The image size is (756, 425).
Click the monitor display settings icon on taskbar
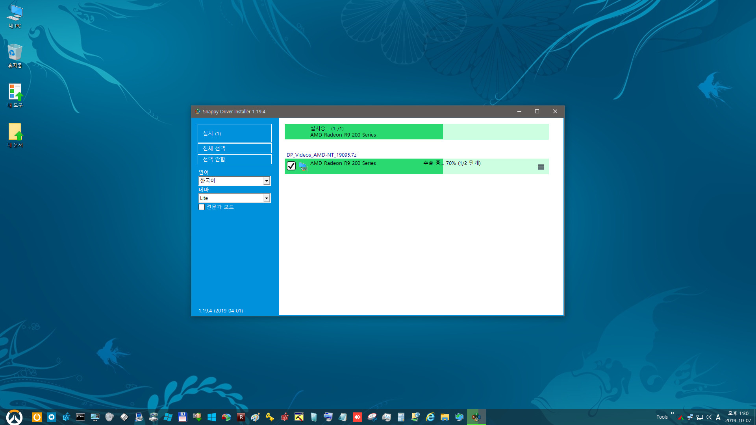click(95, 417)
